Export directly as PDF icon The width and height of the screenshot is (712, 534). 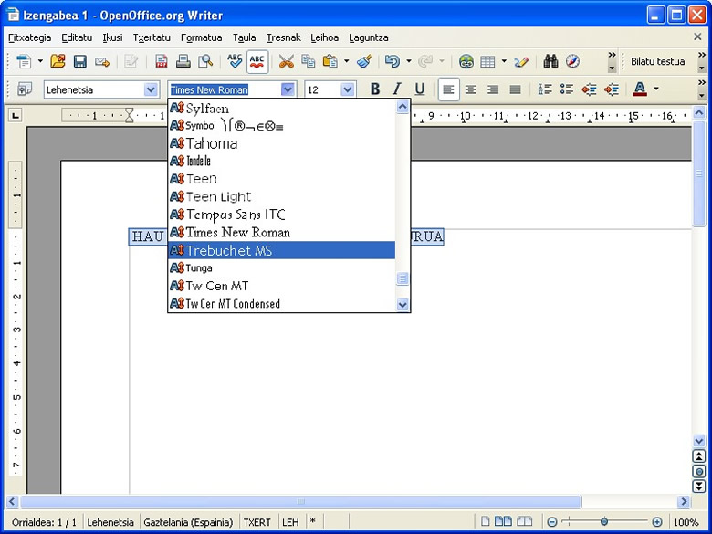click(x=161, y=61)
